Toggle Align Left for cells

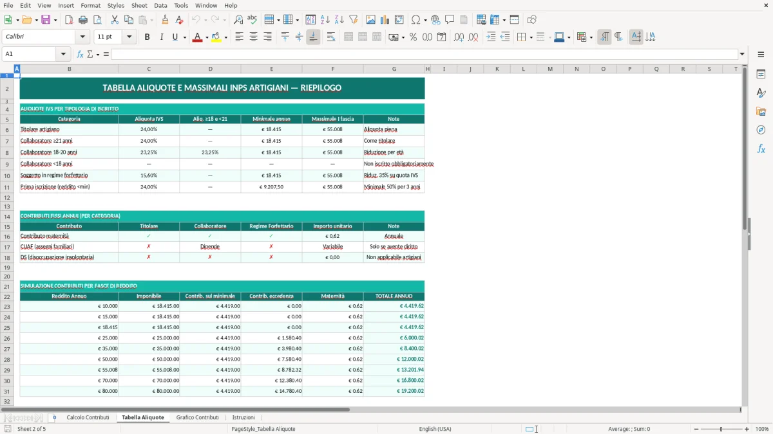point(239,37)
